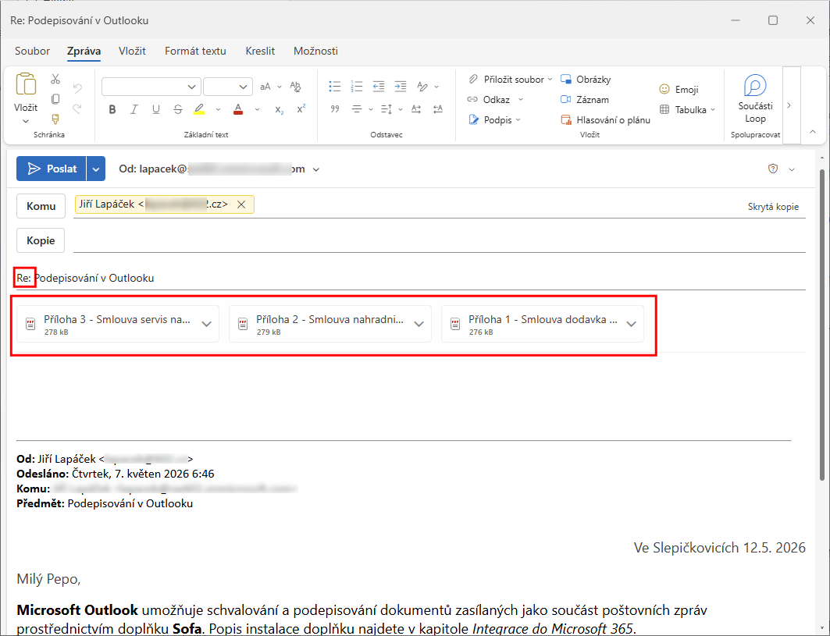The height and width of the screenshot is (636, 830).
Task: Toggle italic formatting
Action: coord(134,109)
